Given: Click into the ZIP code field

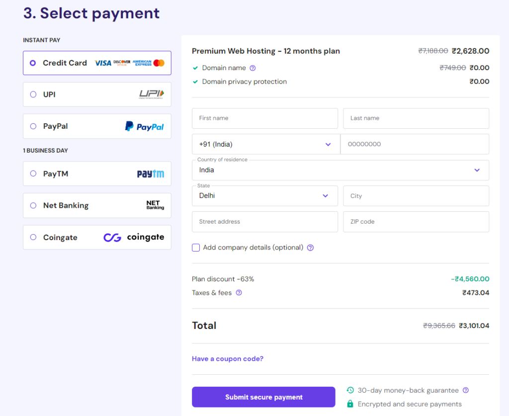Looking at the screenshot, I should click(x=416, y=222).
